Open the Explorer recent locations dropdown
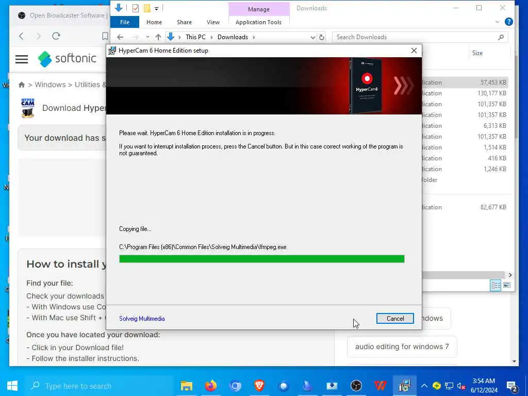This screenshot has height=396, width=528. tap(147, 37)
